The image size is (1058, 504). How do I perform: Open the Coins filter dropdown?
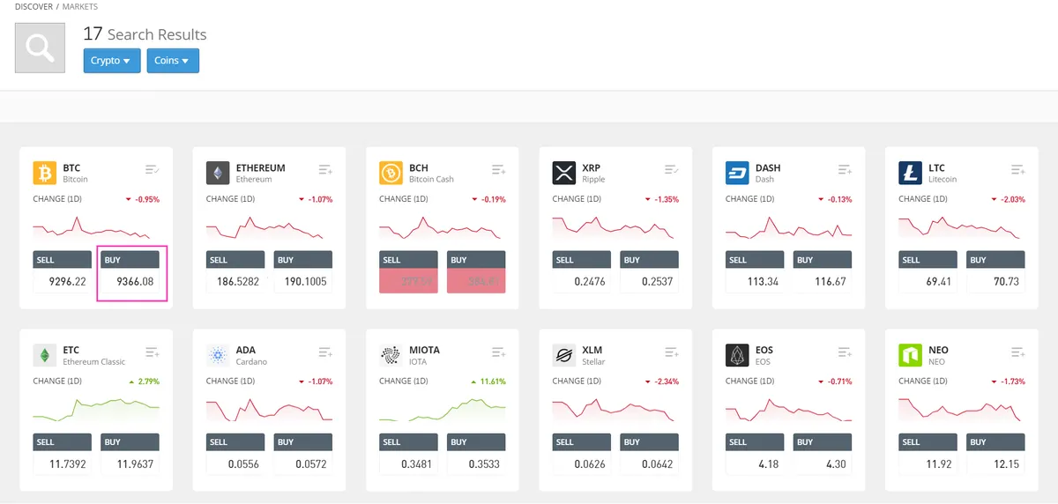pos(173,61)
